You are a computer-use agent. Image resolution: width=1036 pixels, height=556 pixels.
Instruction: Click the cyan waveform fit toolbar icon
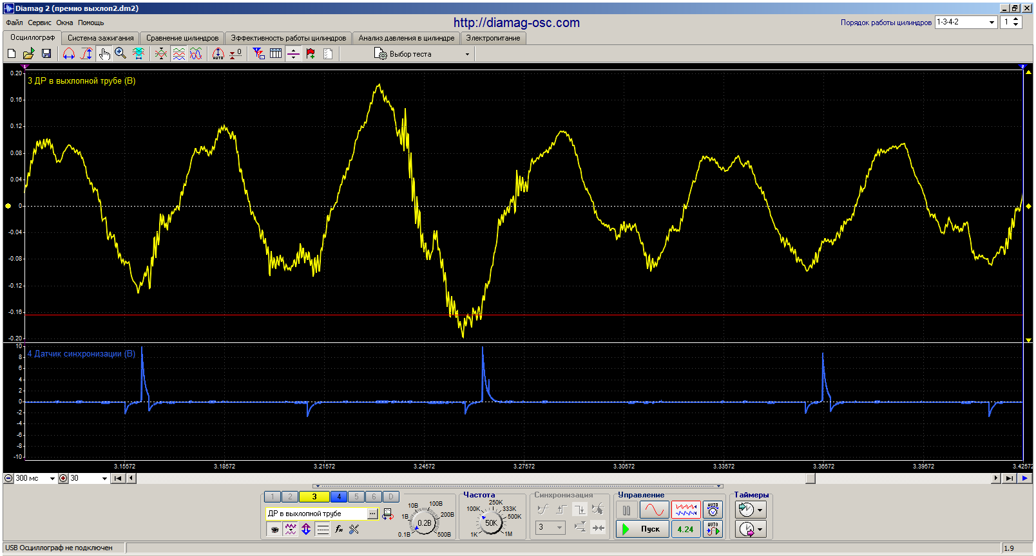click(x=139, y=54)
